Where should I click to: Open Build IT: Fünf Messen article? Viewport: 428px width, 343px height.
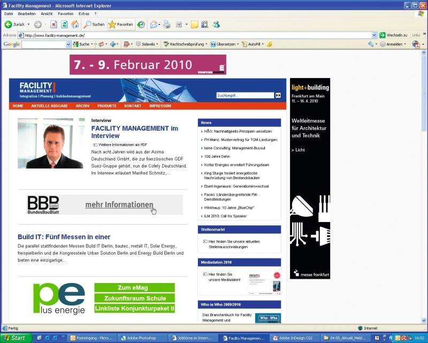point(64,237)
